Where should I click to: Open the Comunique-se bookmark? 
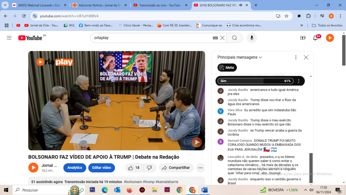click(x=209, y=25)
